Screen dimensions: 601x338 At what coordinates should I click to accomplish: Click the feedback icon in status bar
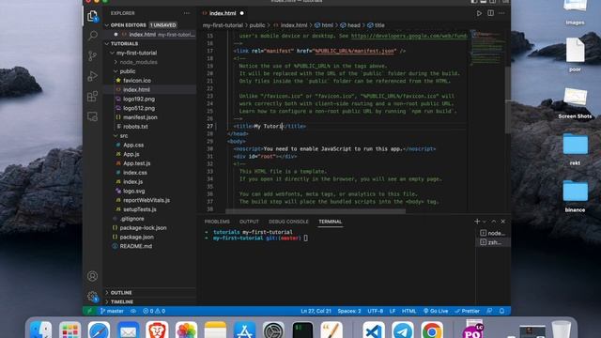pos(489,311)
